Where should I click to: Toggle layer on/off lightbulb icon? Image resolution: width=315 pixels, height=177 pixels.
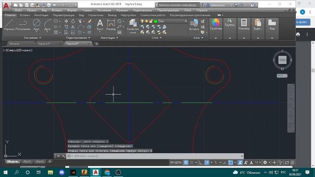[142, 21]
